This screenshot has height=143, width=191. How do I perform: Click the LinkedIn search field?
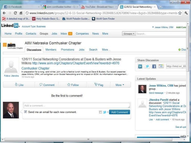tap(161, 34)
